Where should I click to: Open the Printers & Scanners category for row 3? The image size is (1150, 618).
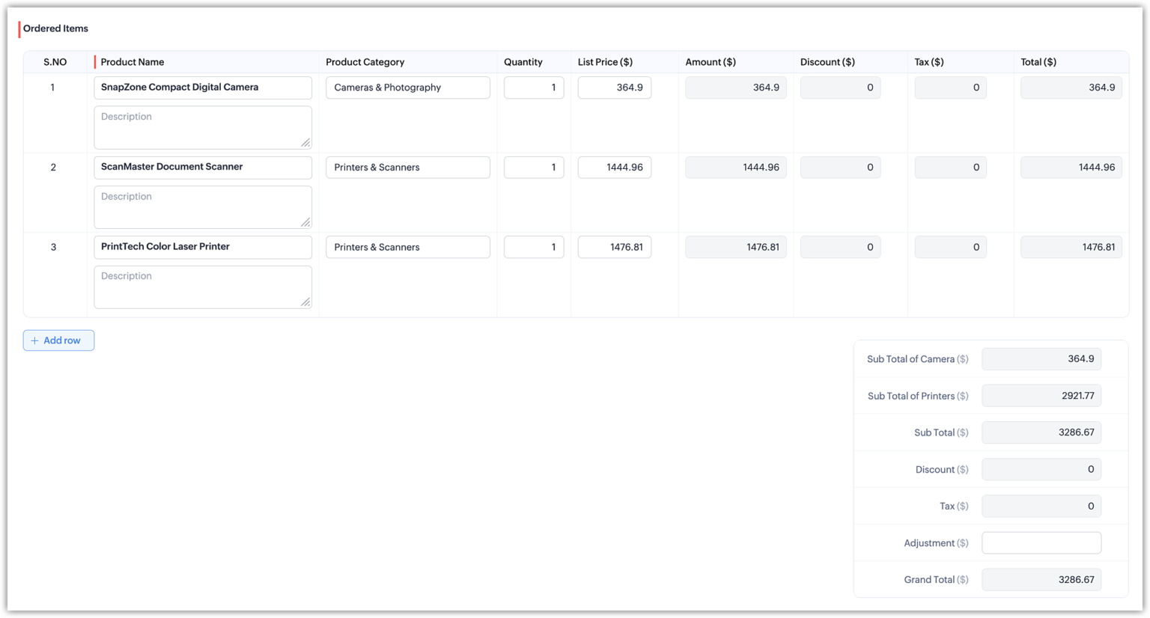407,247
